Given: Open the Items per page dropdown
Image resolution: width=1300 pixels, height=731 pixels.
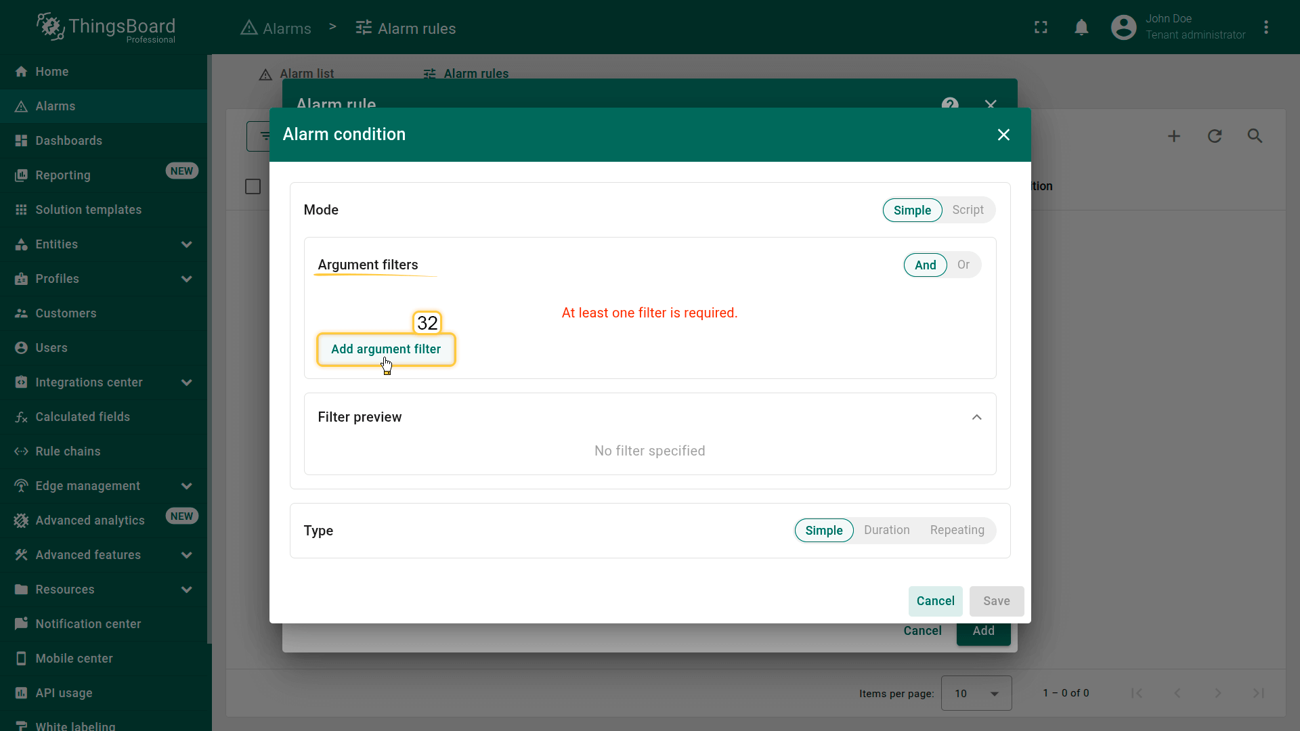Looking at the screenshot, I should [976, 693].
